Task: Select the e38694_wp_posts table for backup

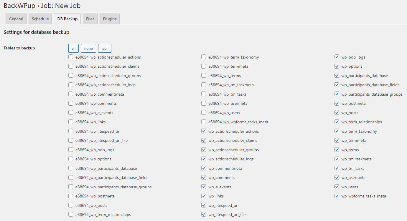Action: (x=71, y=205)
